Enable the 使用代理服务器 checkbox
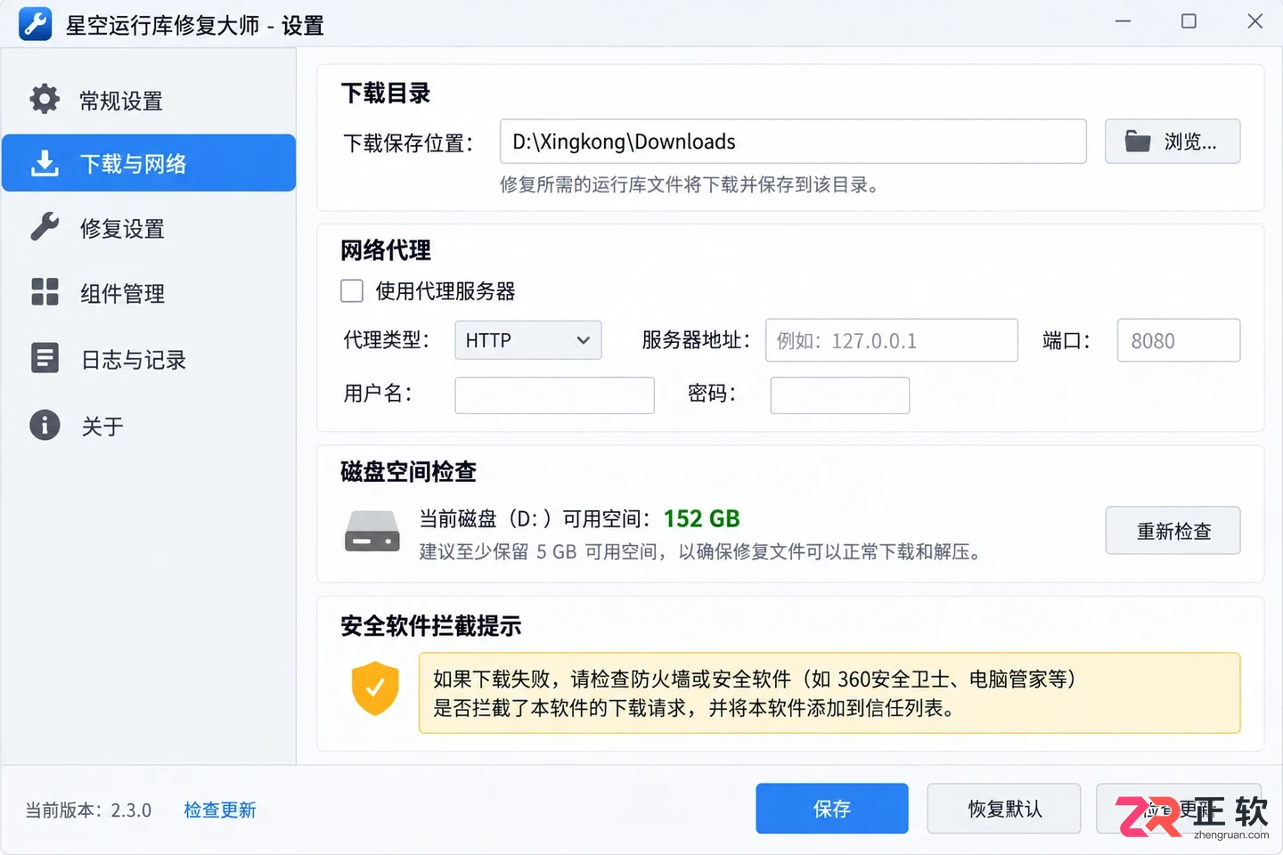The image size is (1283, 855). click(352, 291)
